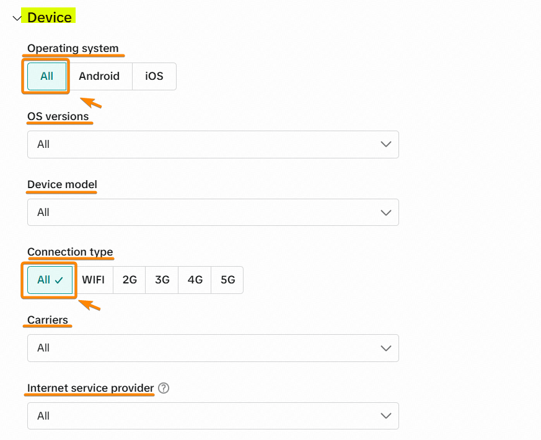Click the Device model dropdown arrow

(x=386, y=212)
